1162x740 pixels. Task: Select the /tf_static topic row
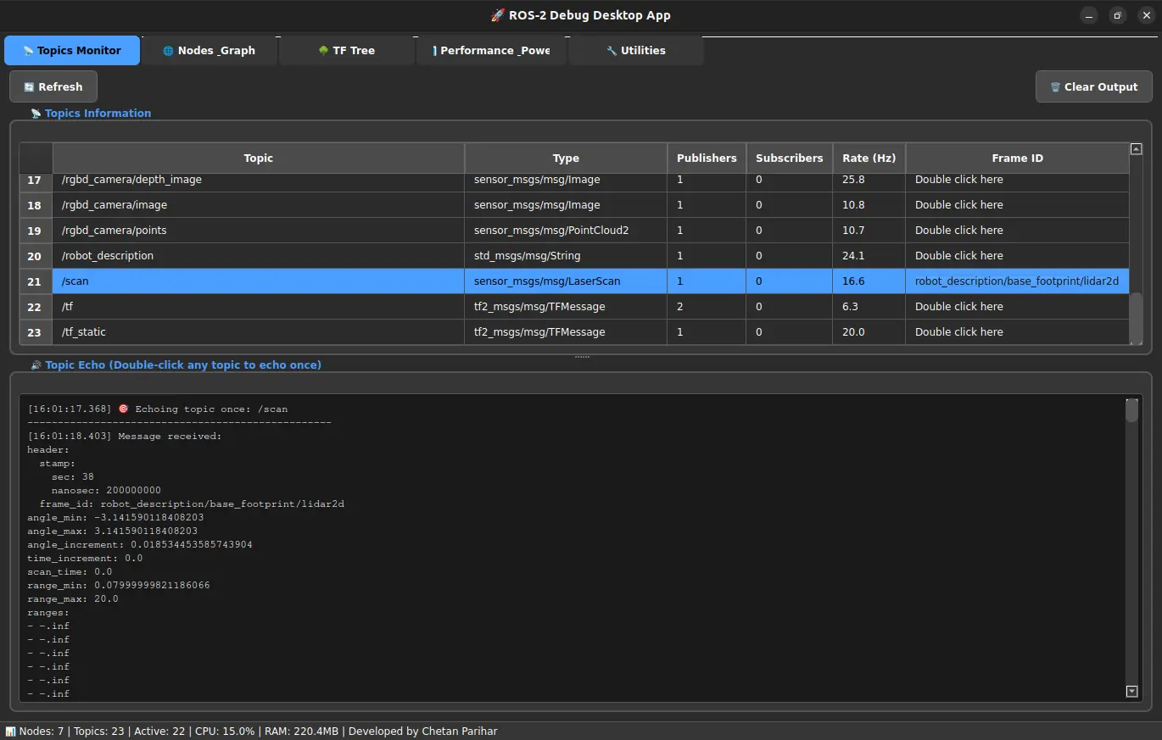coord(258,332)
